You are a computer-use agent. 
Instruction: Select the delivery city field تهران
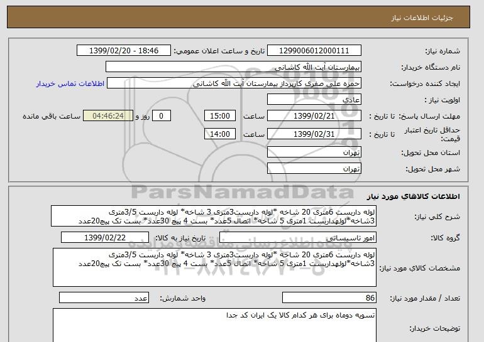pyautogui.click(x=314, y=169)
